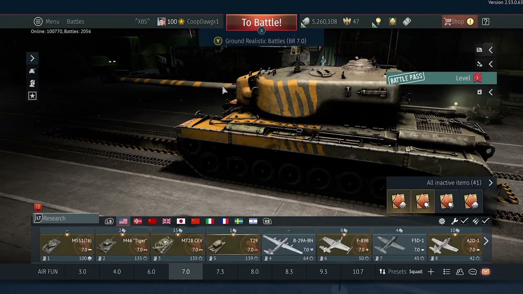Open the Silver Lions balance 5,260,108
The image size is (523, 294).
pos(320,22)
